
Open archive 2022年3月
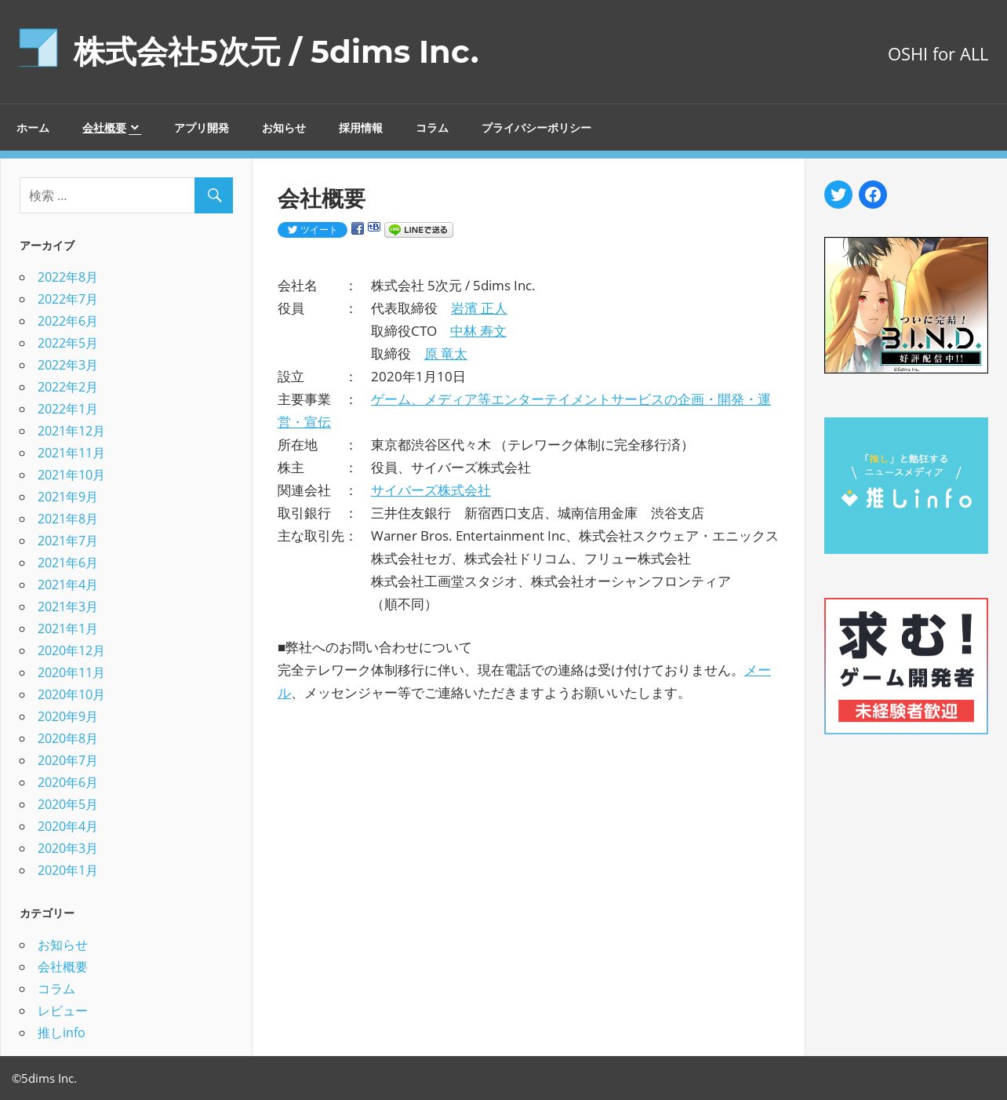(67, 365)
